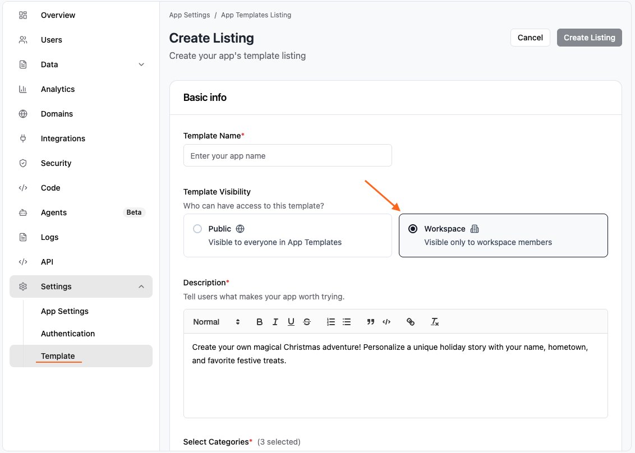Click the Analytics bar chart icon
Screen dimensions: 635x453
(x=23, y=90)
